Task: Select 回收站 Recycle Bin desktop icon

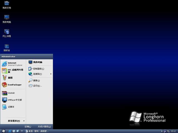Action: [x=7, y=47]
